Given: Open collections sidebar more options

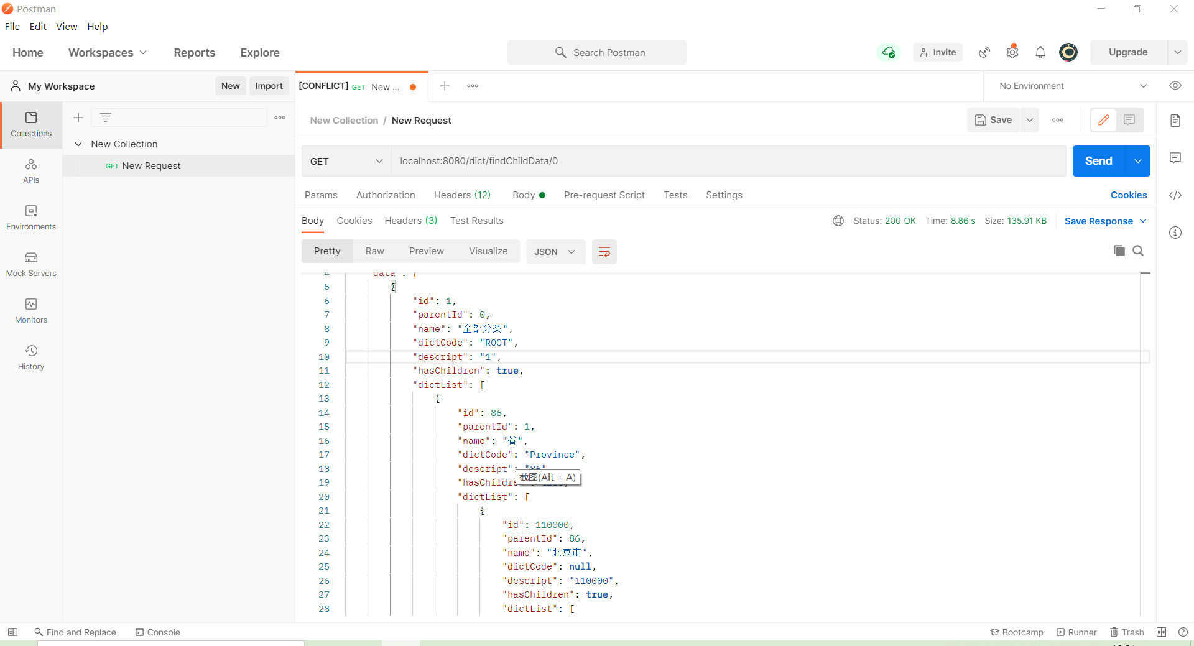Looking at the screenshot, I should click(x=280, y=118).
